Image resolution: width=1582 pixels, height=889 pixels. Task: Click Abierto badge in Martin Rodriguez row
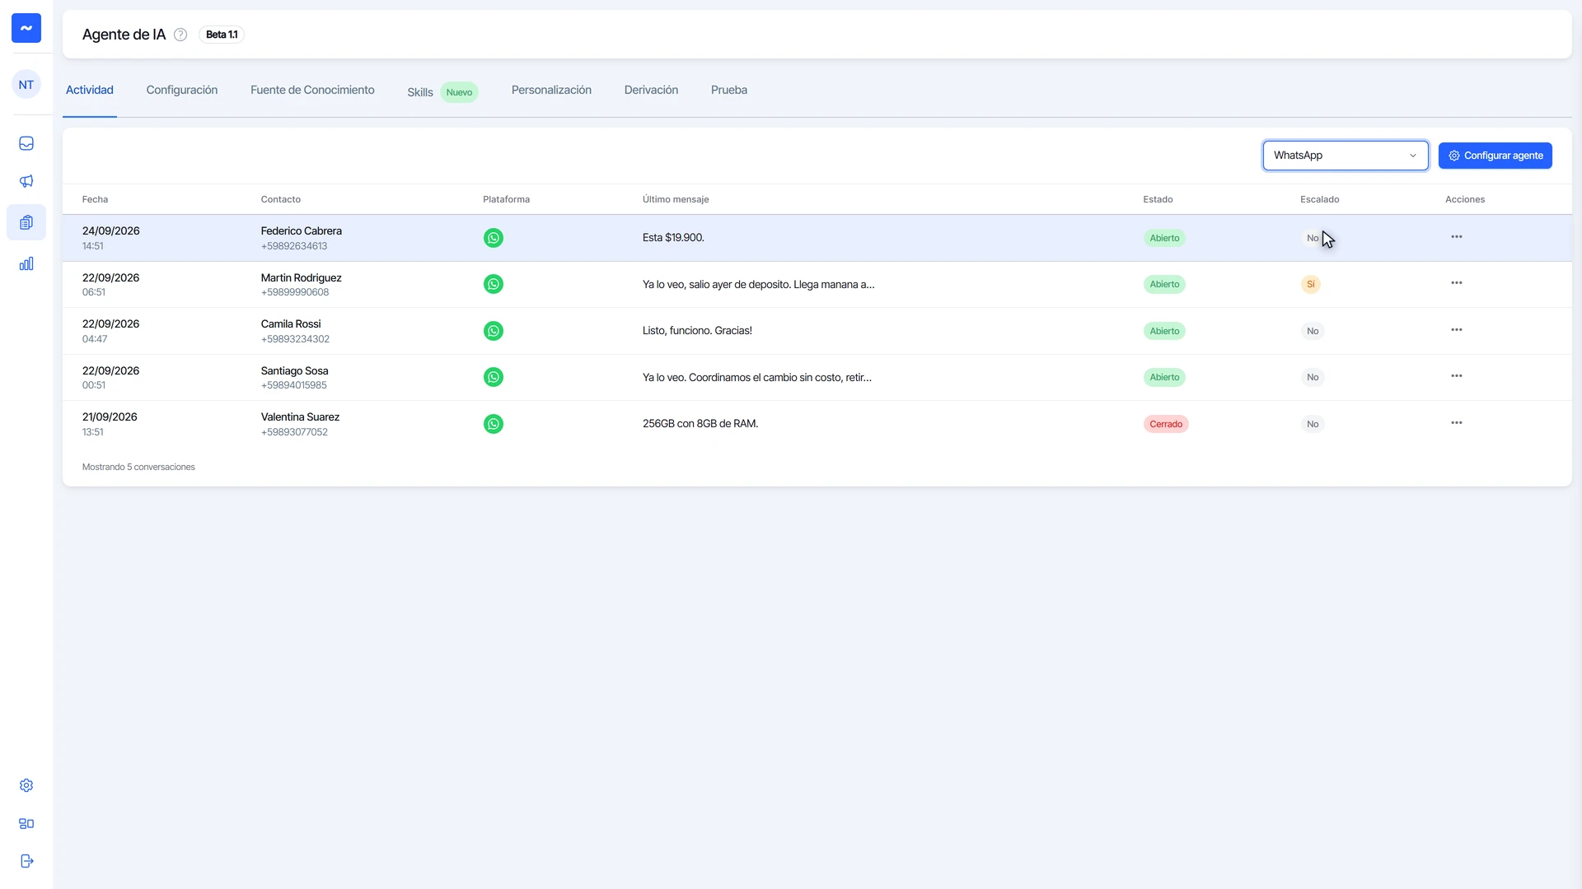(1164, 284)
